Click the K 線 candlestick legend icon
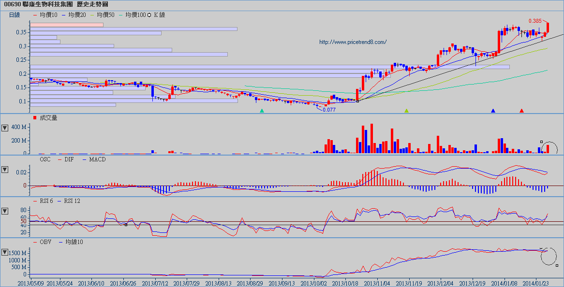564x287 pixels. tap(150, 15)
